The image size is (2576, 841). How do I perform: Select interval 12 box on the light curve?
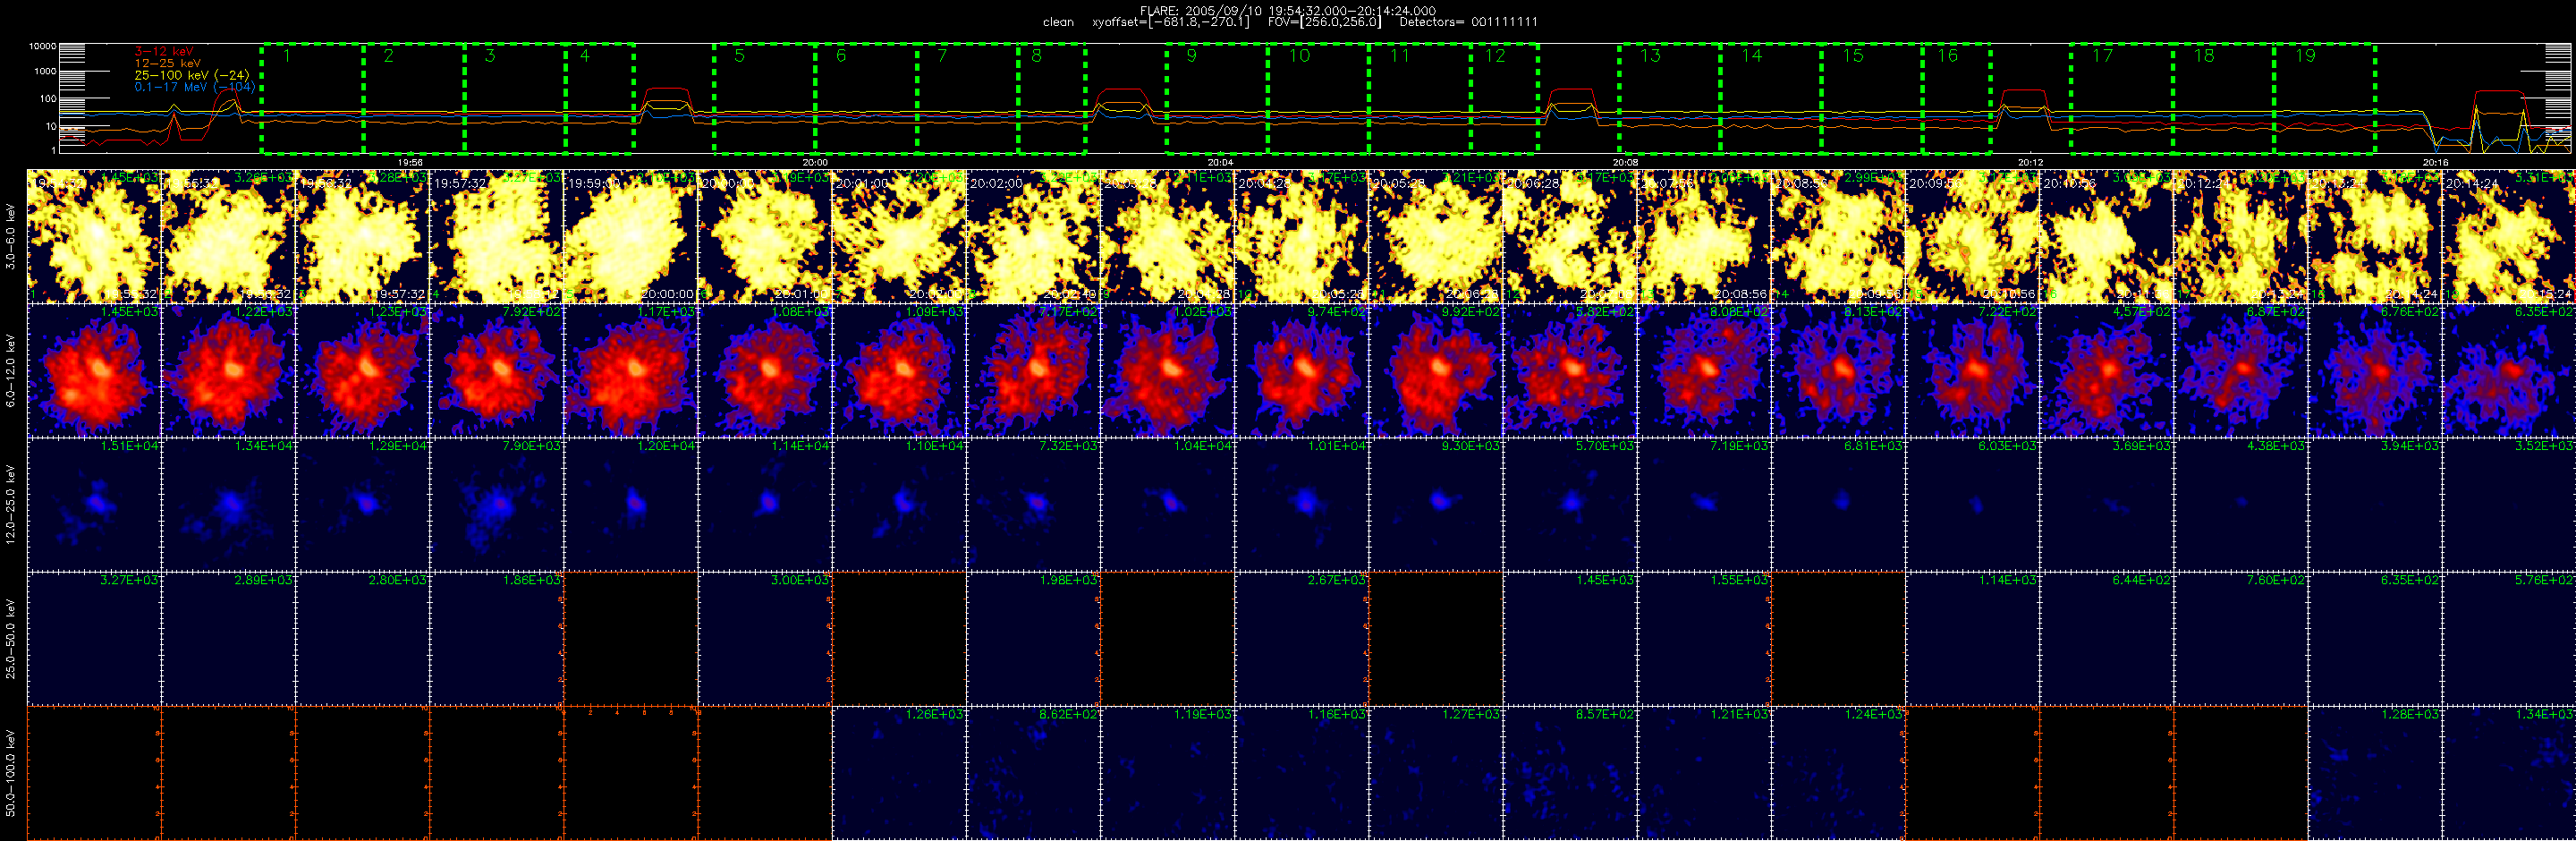coord(1504,98)
